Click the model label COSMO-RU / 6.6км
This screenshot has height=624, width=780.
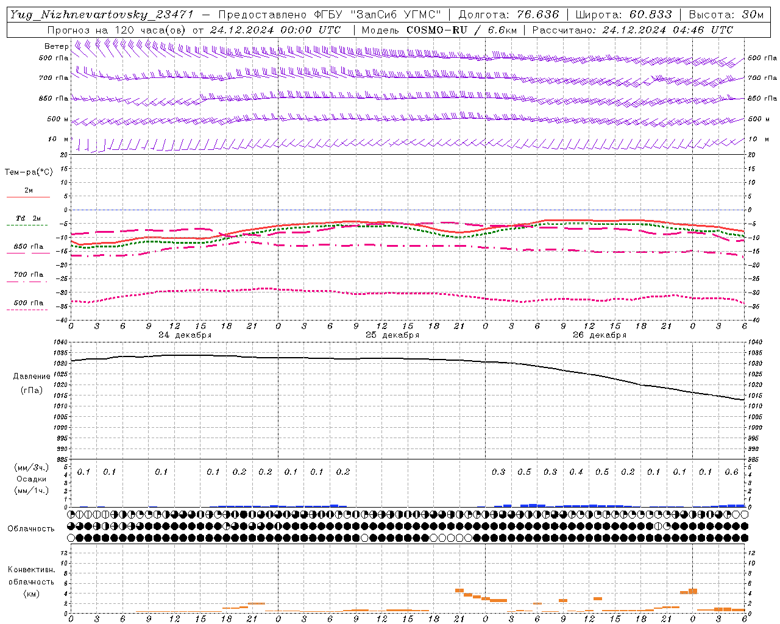462,30
